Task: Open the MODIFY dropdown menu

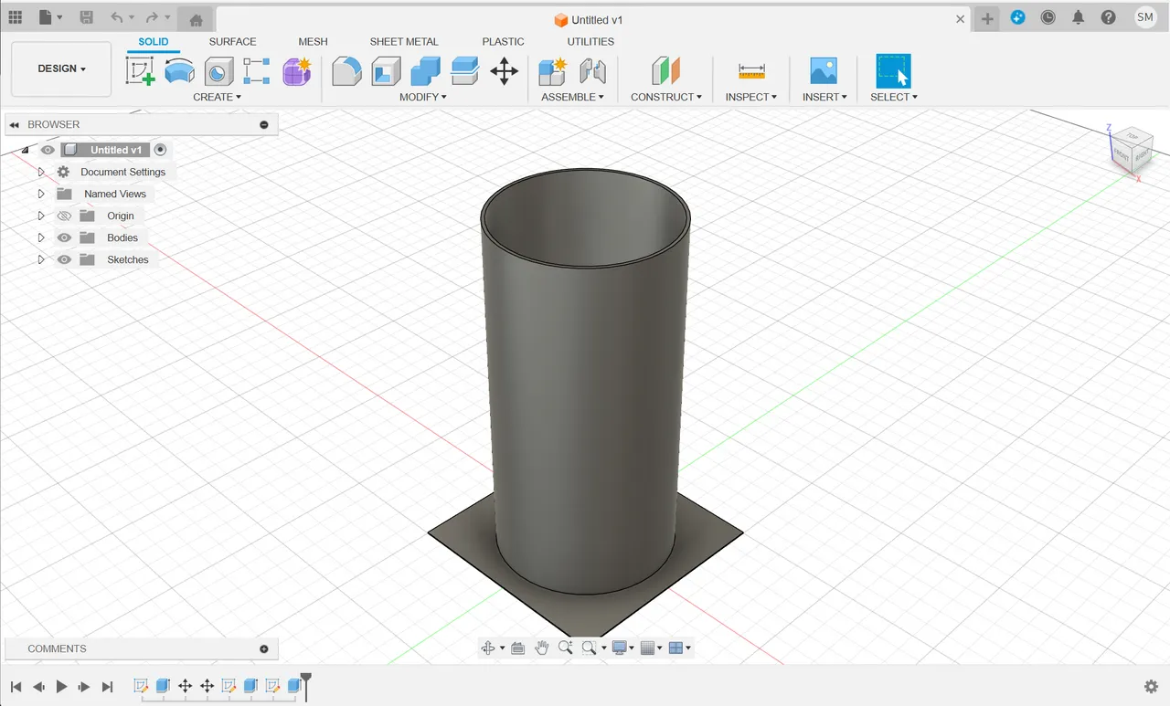Action: coord(422,96)
